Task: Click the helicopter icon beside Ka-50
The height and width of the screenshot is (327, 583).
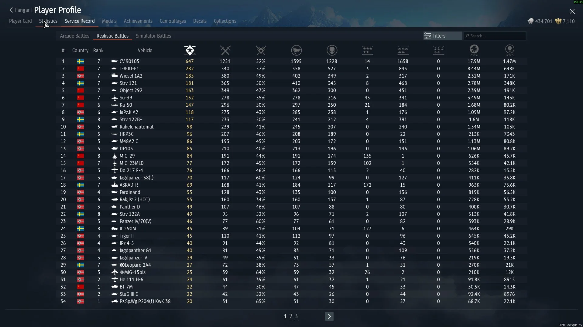Action: click(115, 105)
